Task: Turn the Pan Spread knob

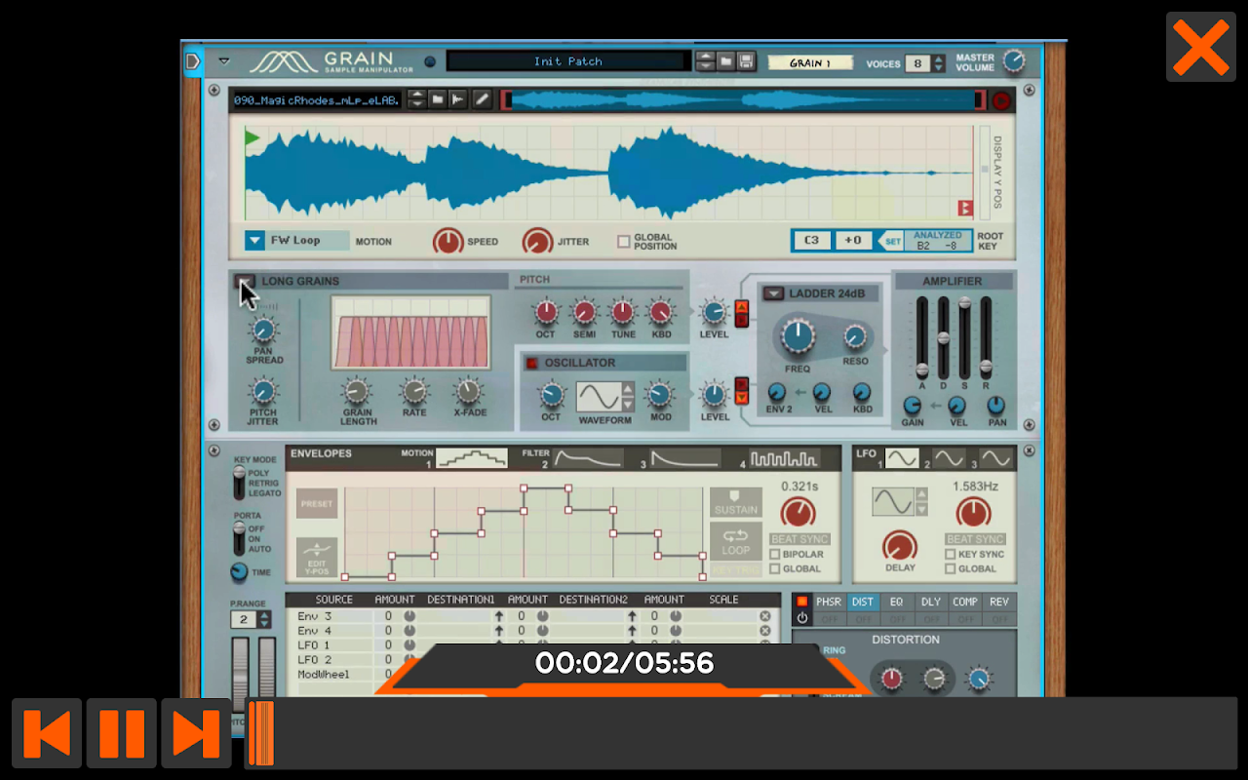Action: pos(263,330)
